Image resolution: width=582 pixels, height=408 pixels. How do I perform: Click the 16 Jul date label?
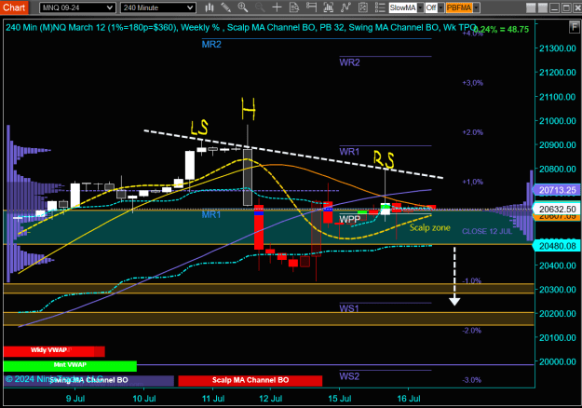[x=408, y=399]
